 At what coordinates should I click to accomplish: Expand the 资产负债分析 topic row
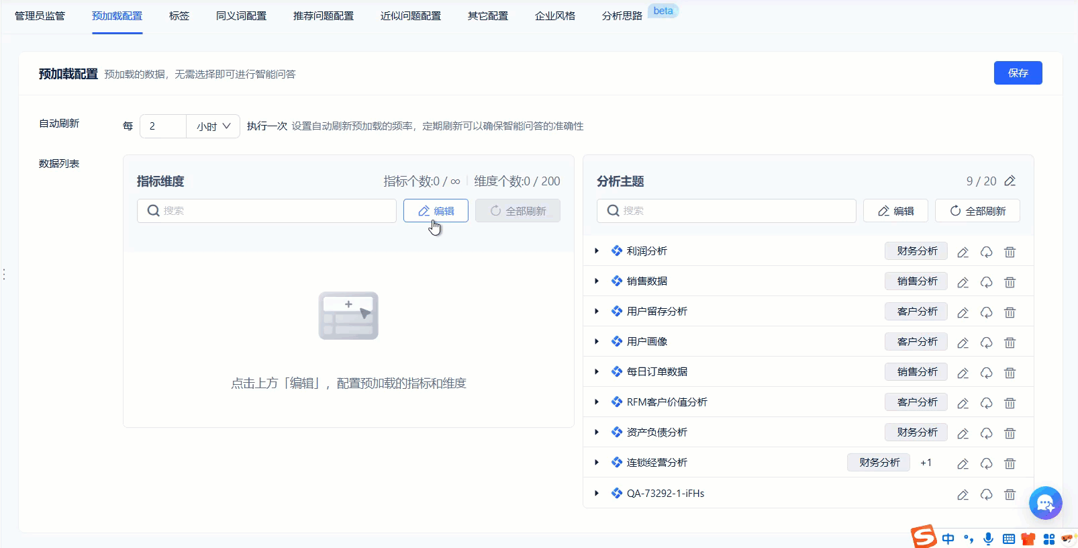[x=597, y=432]
